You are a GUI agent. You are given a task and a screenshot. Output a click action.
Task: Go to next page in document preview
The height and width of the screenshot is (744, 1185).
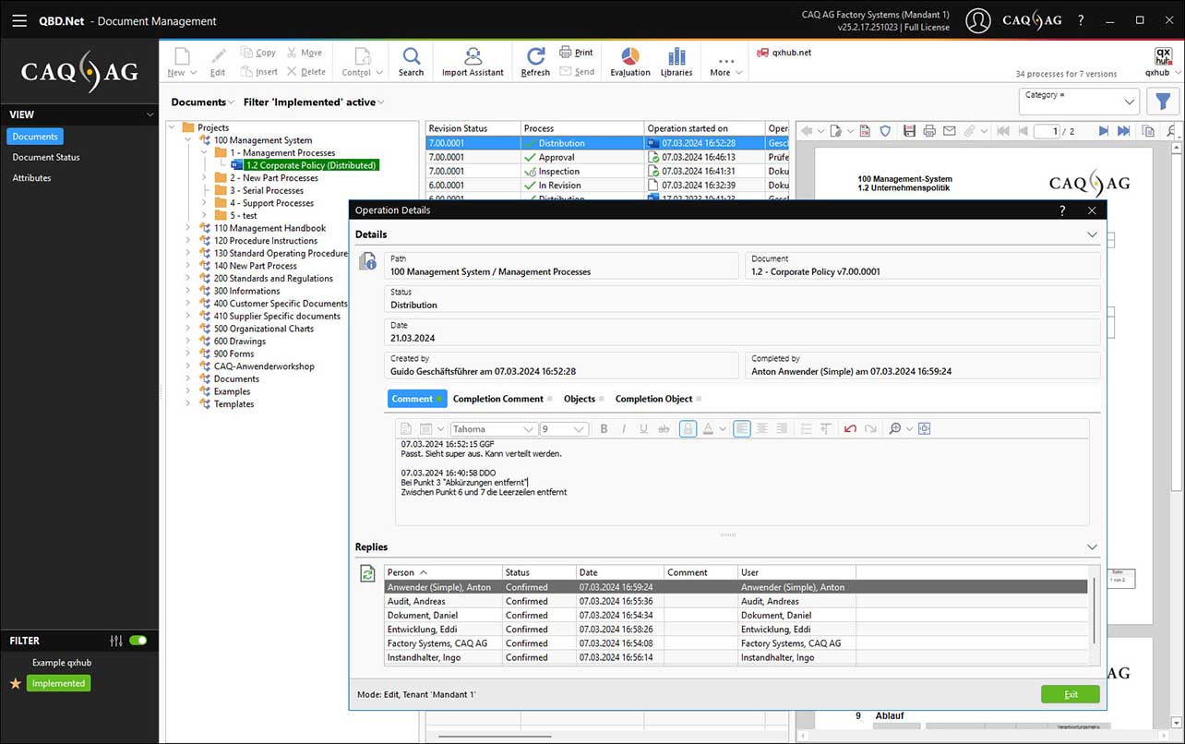[1103, 132]
